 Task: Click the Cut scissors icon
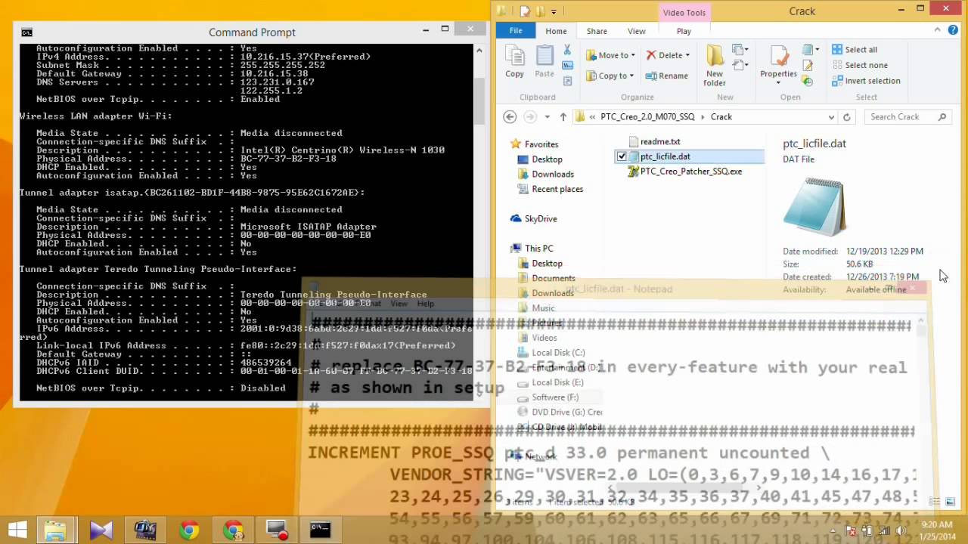click(x=567, y=50)
